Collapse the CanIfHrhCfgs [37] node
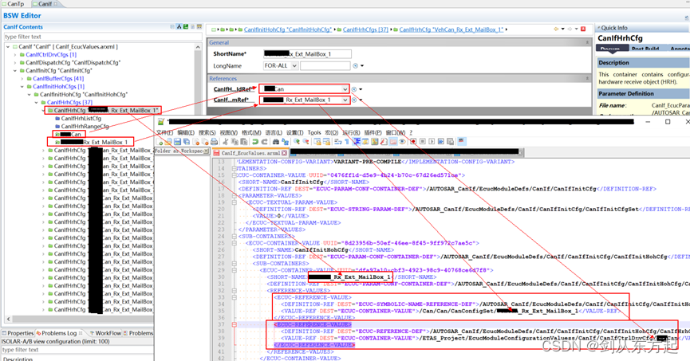 [x=37, y=102]
